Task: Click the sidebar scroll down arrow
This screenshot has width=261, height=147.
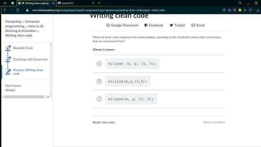Action: point(51,94)
